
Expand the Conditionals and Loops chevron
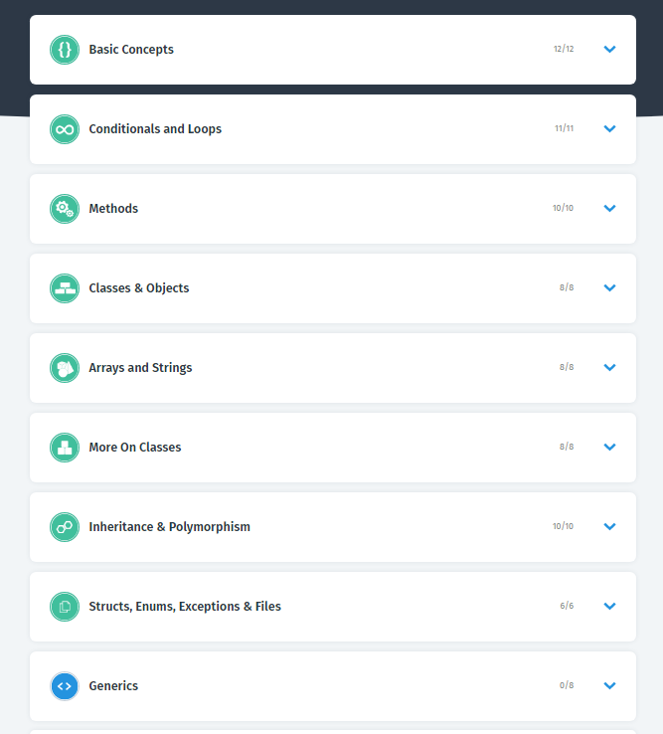[610, 129]
